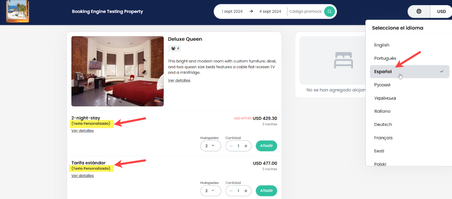Increase quantity for 2-night-stay rate

pyautogui.click(x=246, y=146)
